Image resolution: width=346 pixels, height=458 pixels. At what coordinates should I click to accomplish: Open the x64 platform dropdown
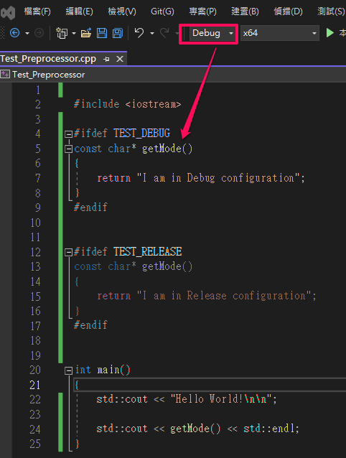click(279, 33)
